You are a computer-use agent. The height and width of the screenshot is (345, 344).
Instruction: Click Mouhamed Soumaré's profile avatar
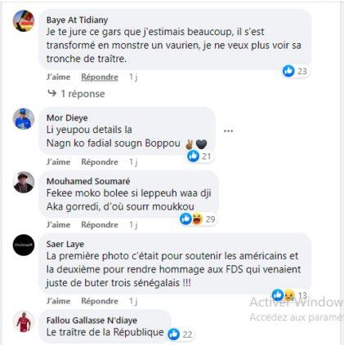(24, 182)
